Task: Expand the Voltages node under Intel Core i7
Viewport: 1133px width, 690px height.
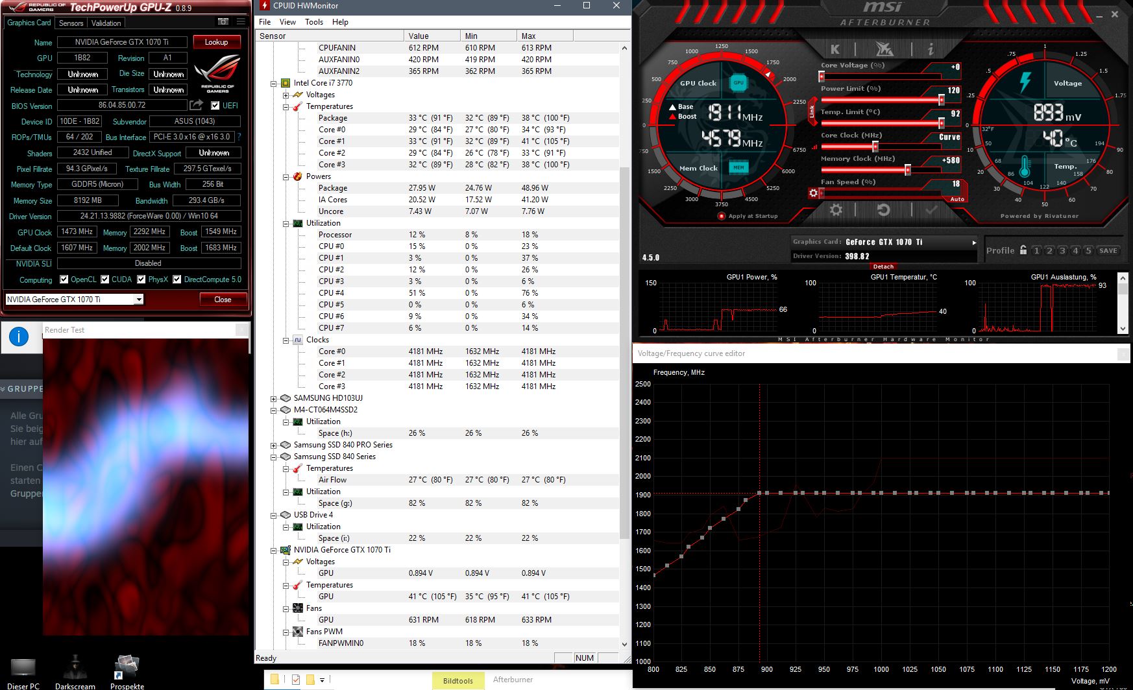Action: tap(286, 95)
